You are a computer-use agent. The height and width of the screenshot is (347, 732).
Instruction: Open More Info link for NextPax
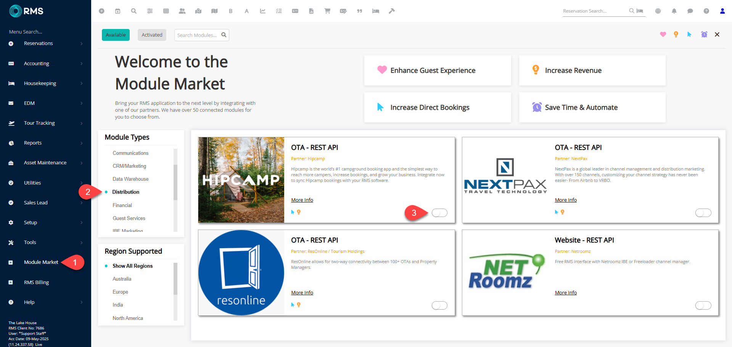coord(566,200)
